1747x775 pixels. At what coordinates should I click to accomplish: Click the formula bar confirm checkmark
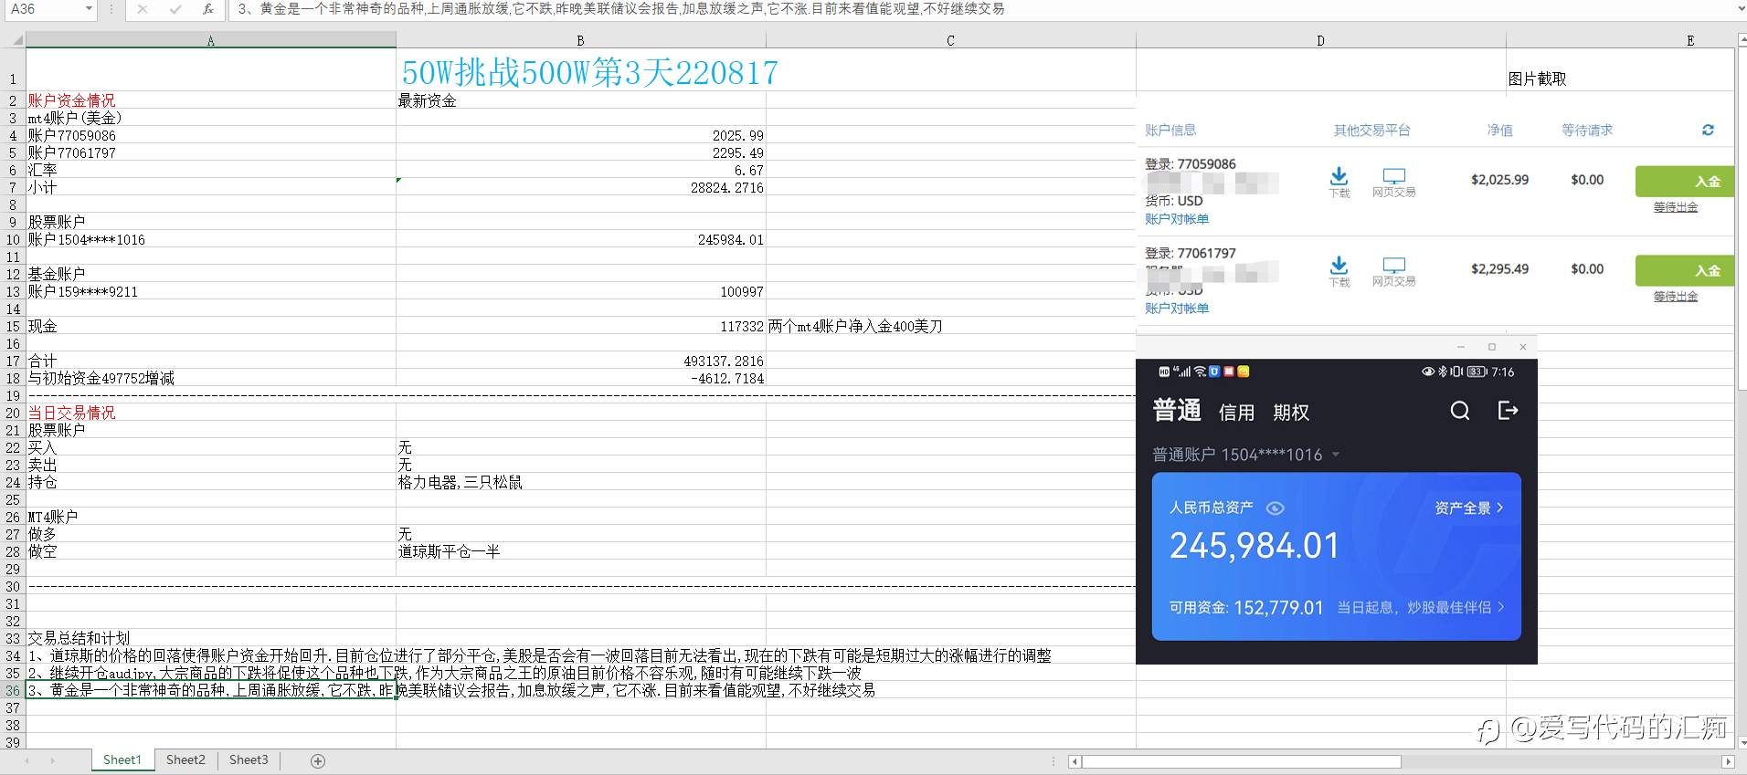[175, 9]
